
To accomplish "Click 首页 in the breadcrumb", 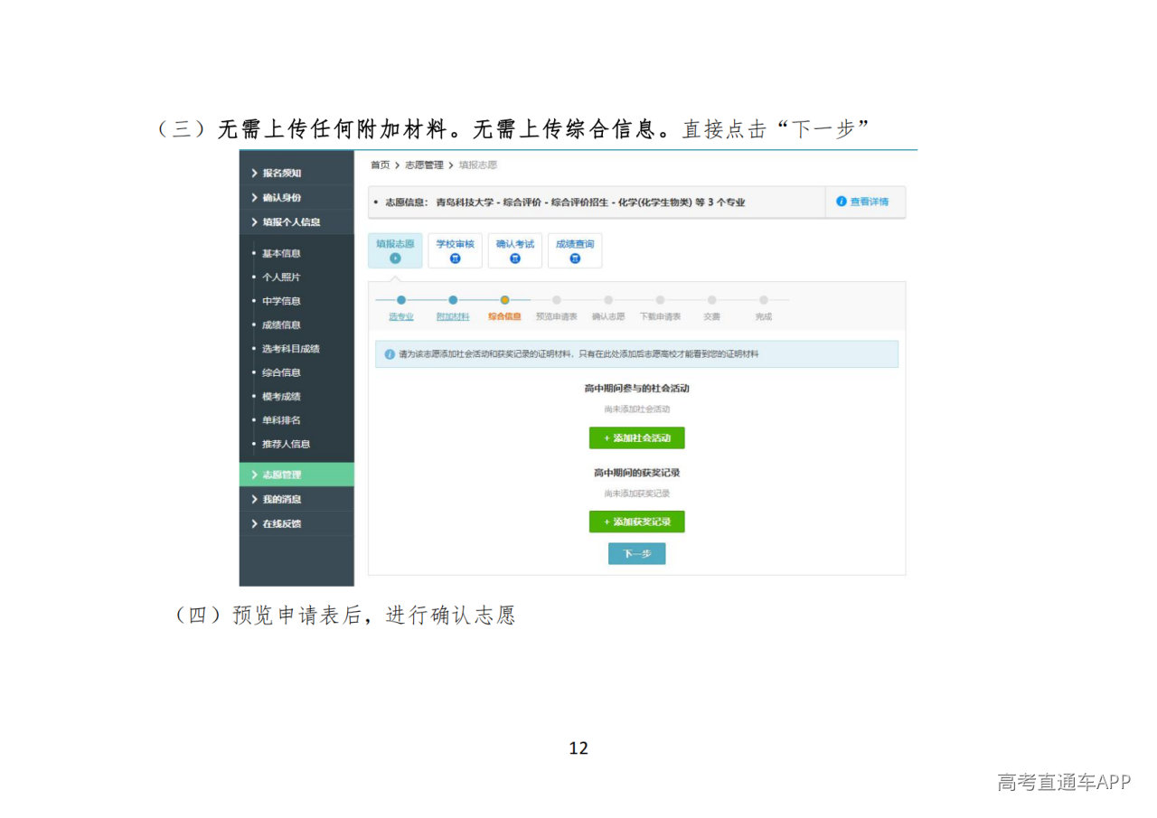I will pyautogui.click(x=380, y=165).
